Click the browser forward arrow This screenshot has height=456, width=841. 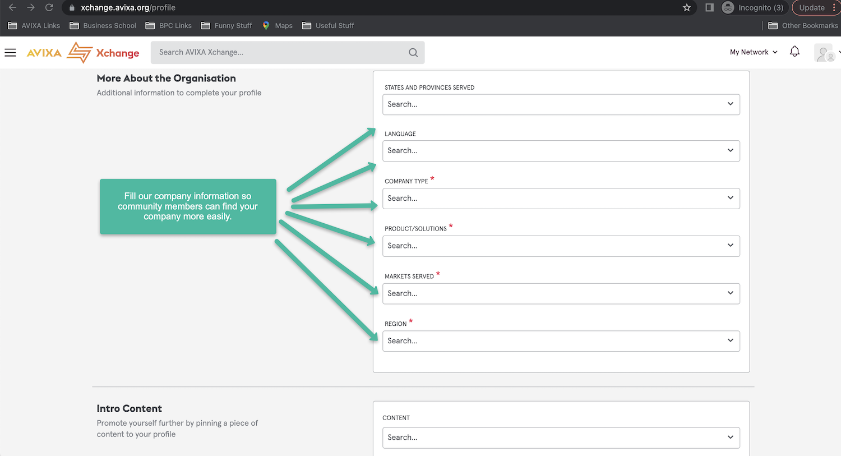(31, 7)
